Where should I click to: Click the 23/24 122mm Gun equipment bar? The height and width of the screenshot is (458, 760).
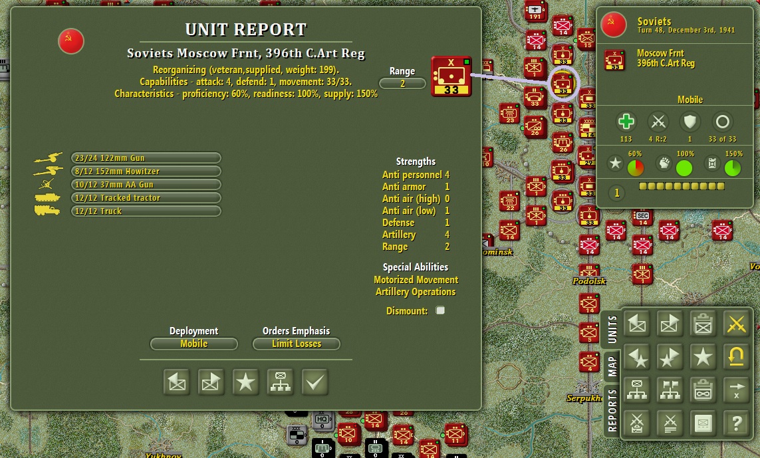[x=146, y=158]
